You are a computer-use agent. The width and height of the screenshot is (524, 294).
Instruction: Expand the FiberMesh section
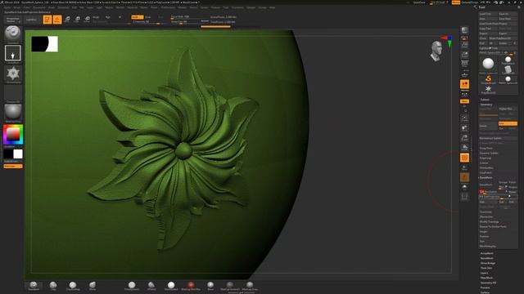point(486,278)
